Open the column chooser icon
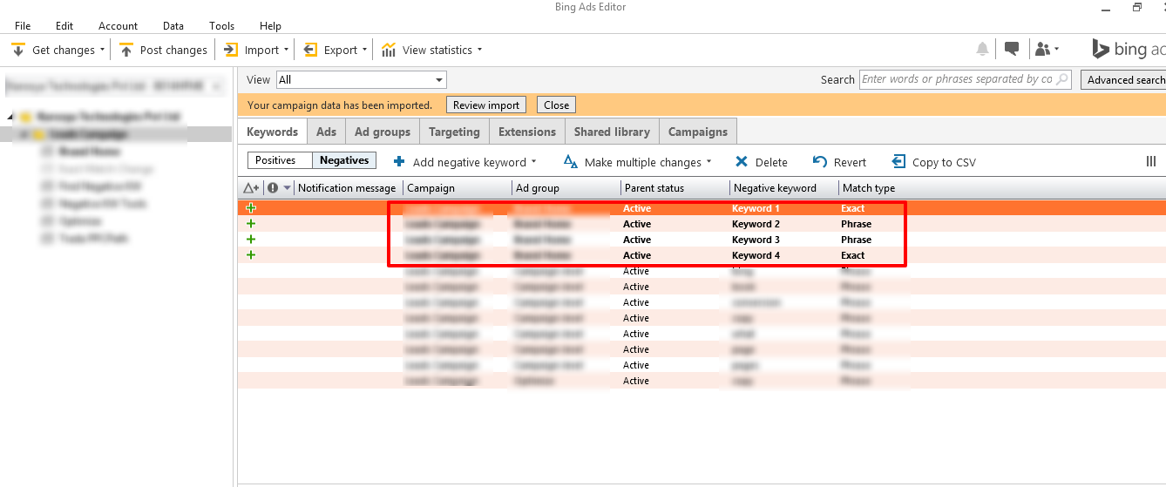The height and width of the screenshot is (487, 1166). 1151,161
